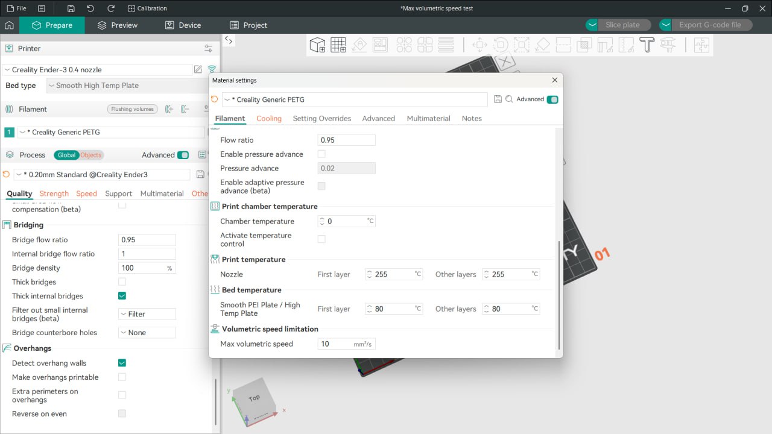Select the Mesh boolean tool icon
Image resolution: width=772 pixels, height=434 pixels.
(584, 45)
